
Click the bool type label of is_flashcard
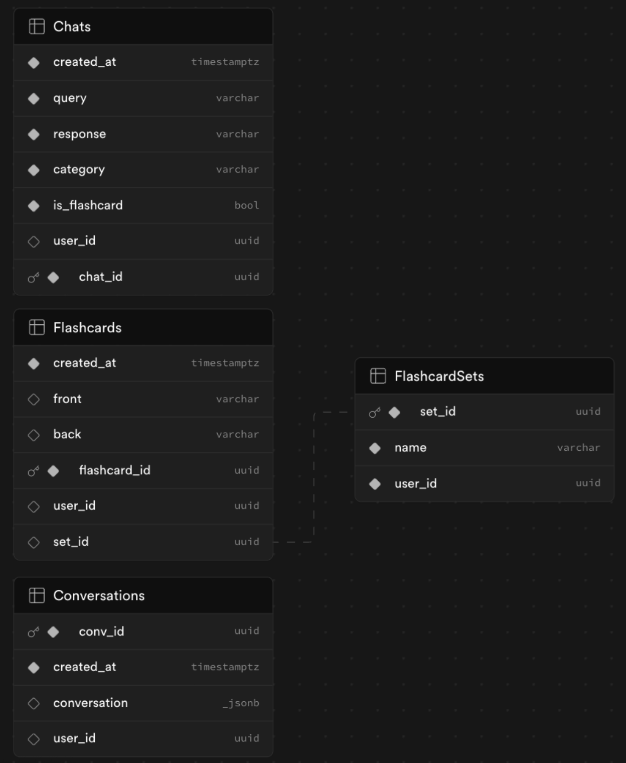click(247, 205)
